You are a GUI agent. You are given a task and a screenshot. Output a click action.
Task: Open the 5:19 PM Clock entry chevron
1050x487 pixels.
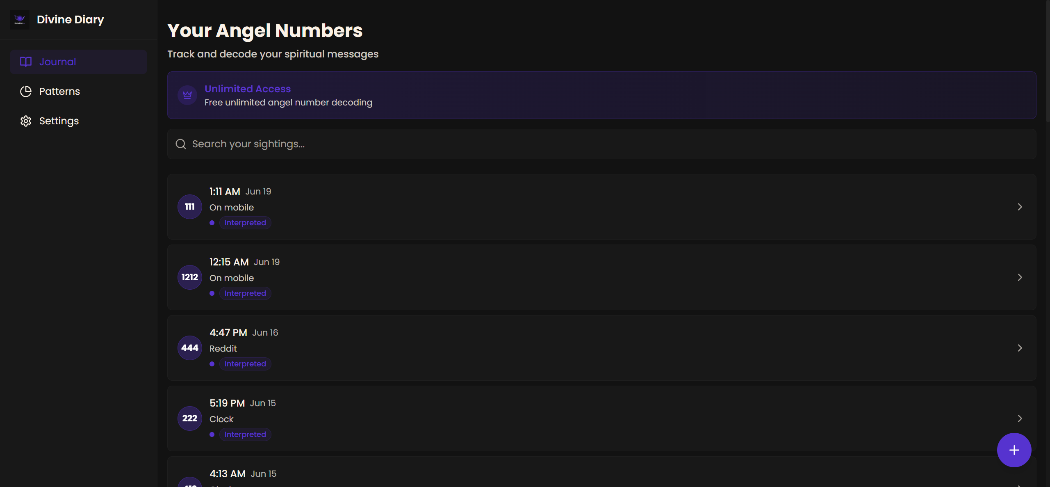point(1020,418)
